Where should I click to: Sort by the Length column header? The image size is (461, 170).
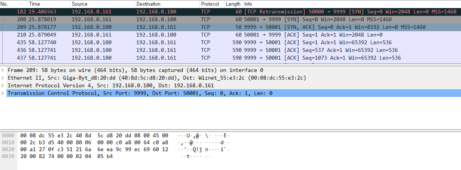[234, 4]
